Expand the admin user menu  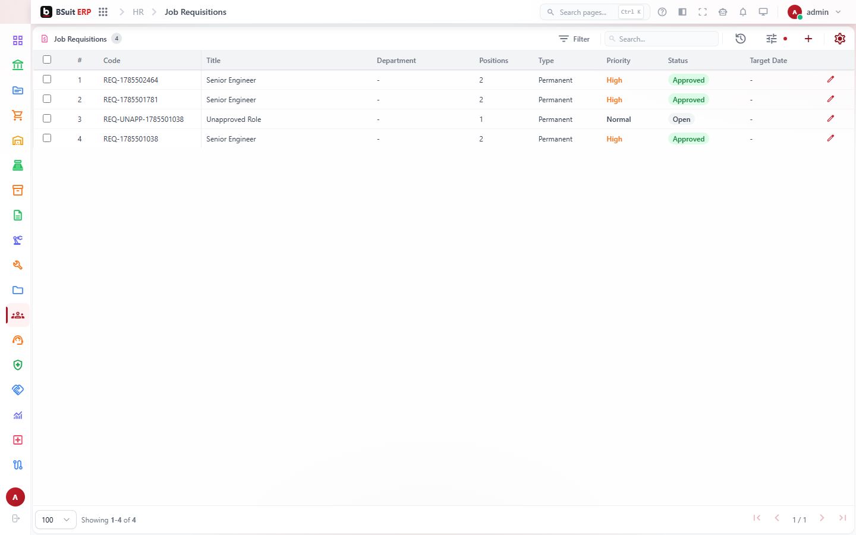(x=814, y=12)
